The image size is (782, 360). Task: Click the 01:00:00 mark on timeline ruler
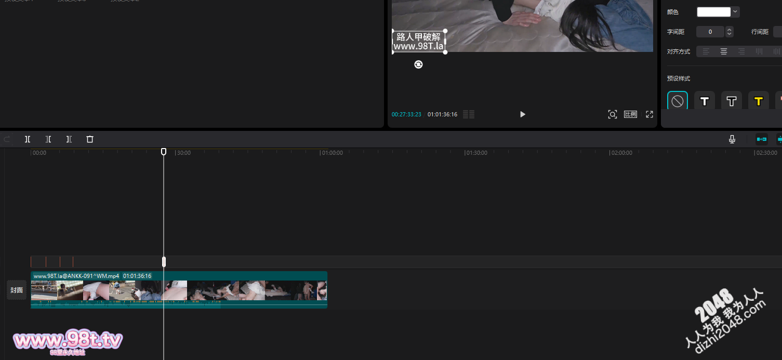point(332,153)
